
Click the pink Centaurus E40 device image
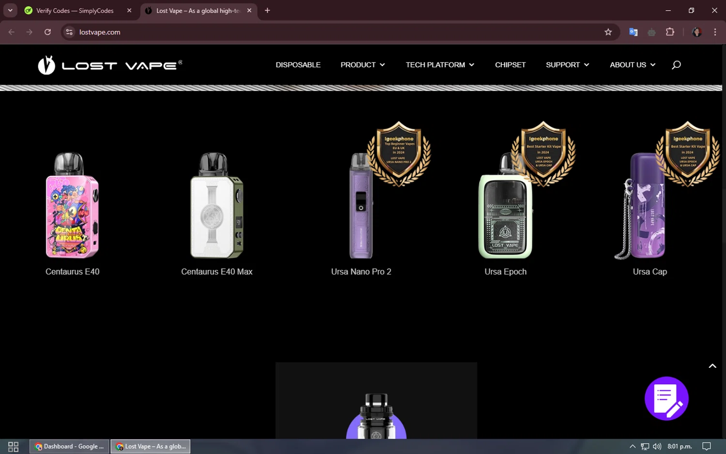click(x=72, y=205)
